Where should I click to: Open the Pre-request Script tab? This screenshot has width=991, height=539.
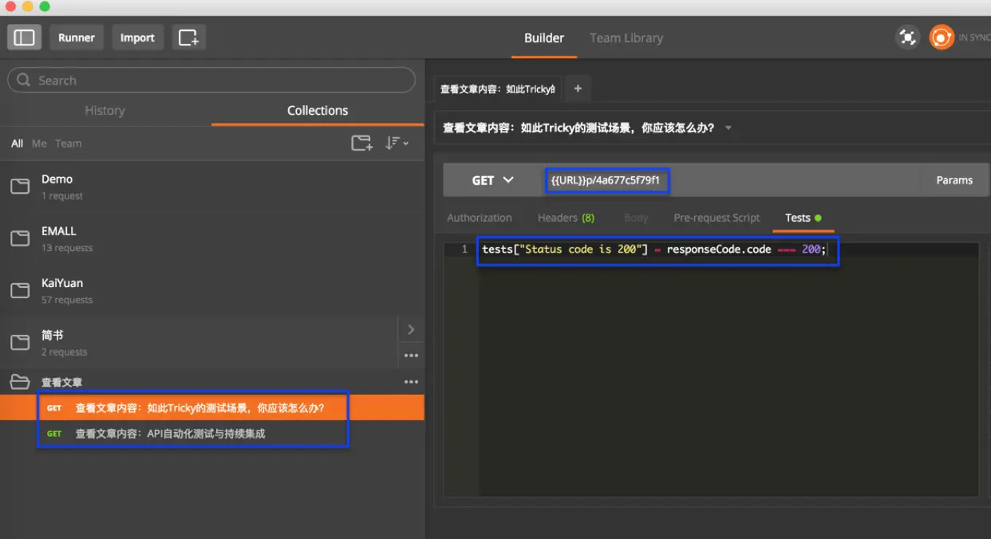tap(717, 218)
